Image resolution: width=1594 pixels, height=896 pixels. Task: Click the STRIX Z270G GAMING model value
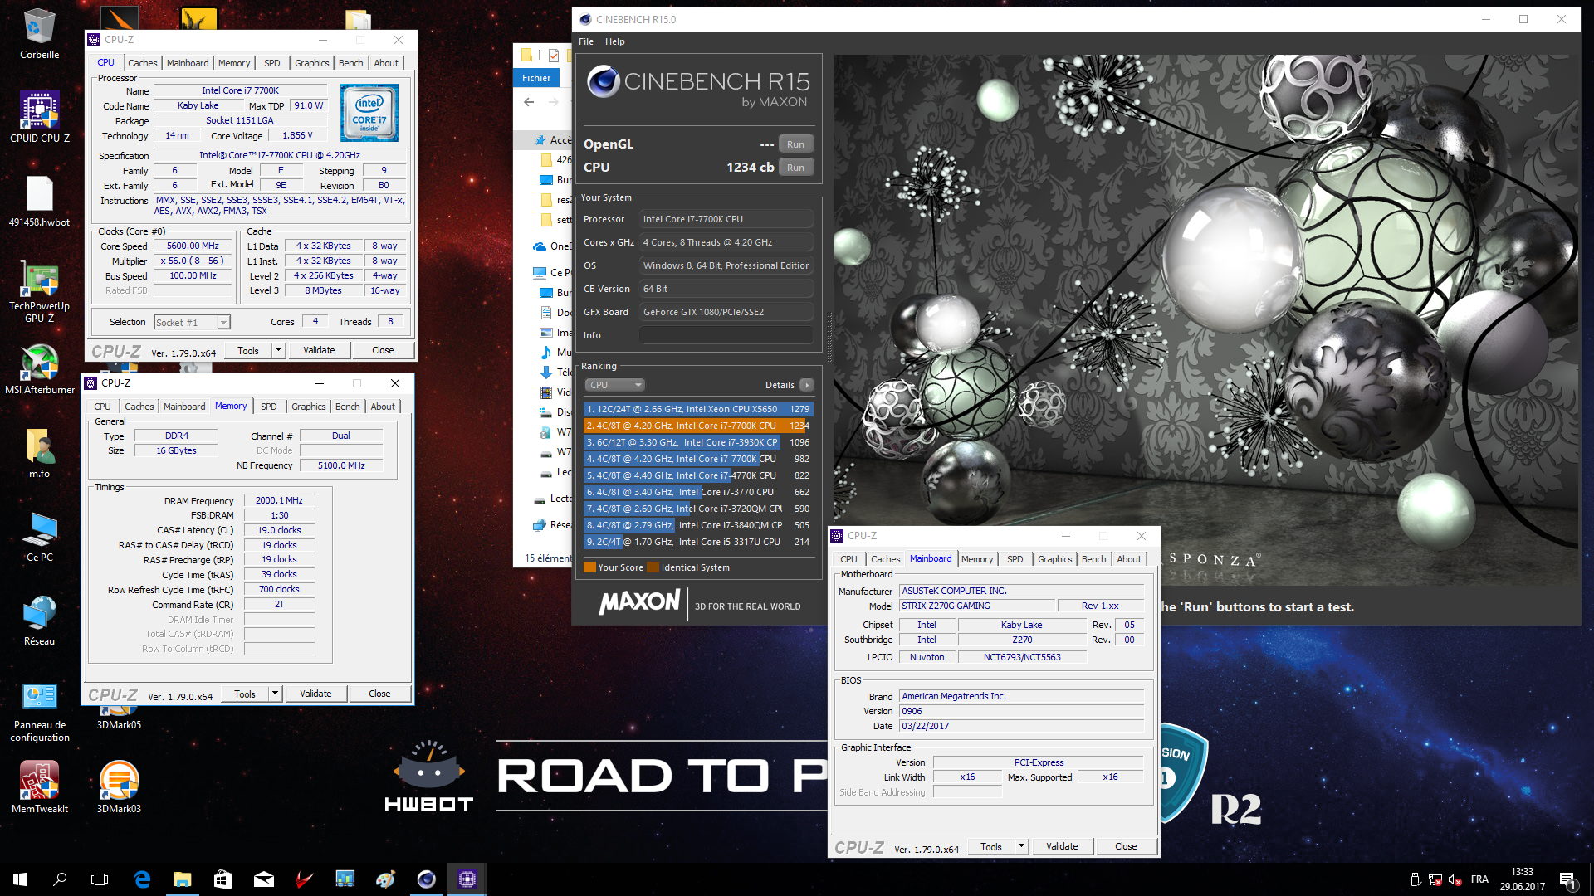pyautogui.click(x=977, y=606)
